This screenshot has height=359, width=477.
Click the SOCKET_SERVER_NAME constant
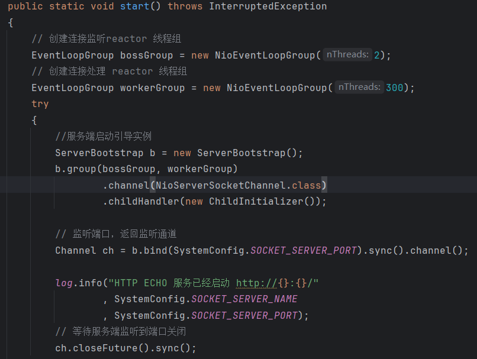tap(244, 299)
